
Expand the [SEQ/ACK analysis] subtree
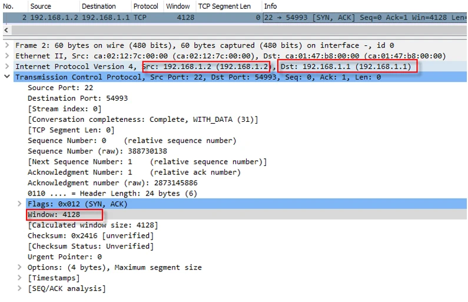(20, 288)
